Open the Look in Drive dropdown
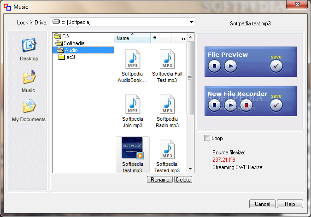The image size is (311, 217). [191, 22]
